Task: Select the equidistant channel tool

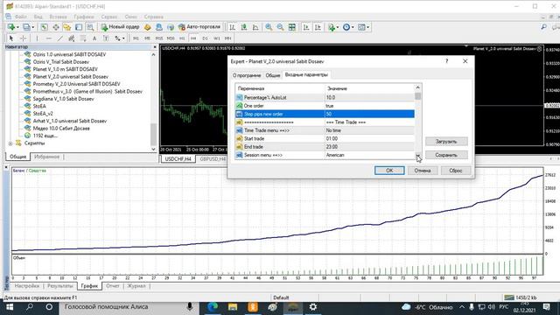Action: tap(72, 38)
